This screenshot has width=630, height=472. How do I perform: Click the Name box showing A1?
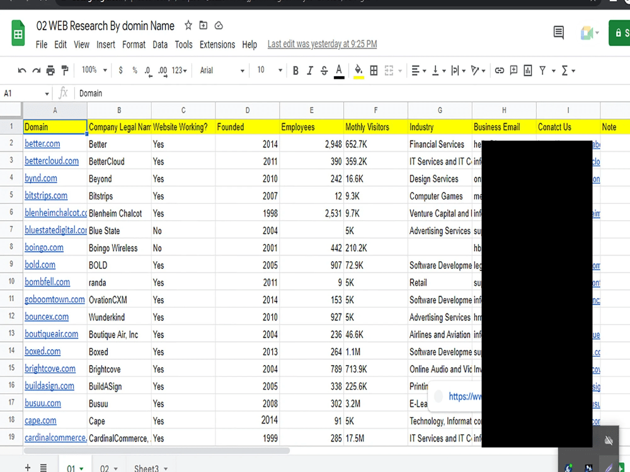26,94
